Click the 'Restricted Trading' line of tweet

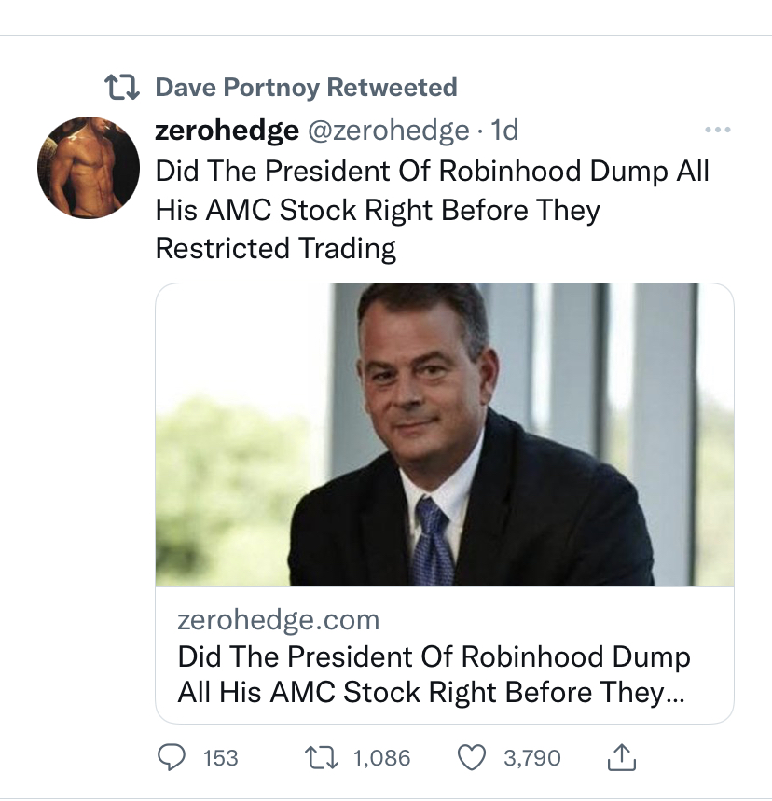(x=276, y=249)
